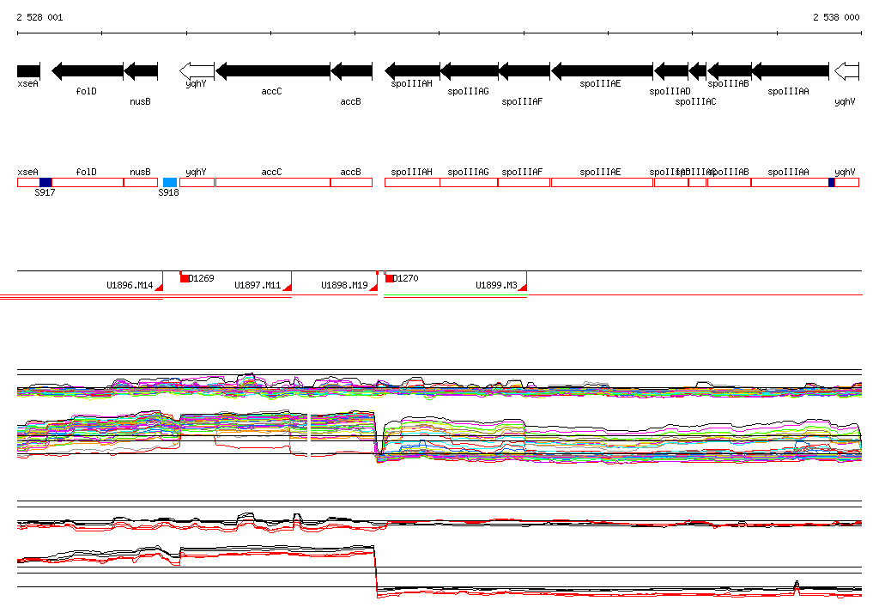This screenshot has width=879, height=613.
Task: Click the start coordinate 2 528 001
Action: pos(39,17)
